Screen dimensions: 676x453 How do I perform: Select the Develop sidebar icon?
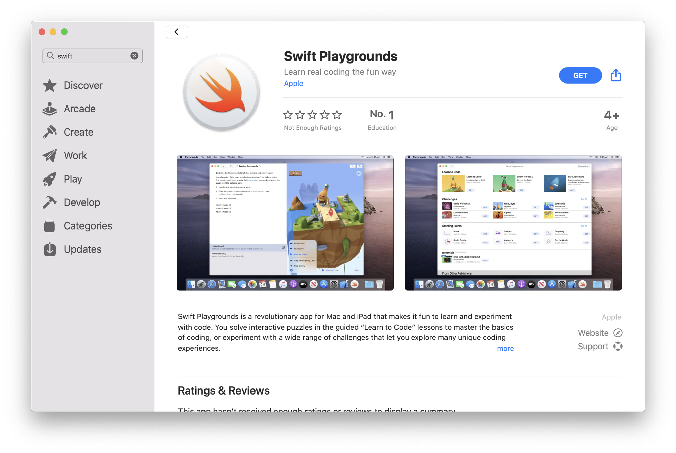pyautogui.click(x=50, y=202)
